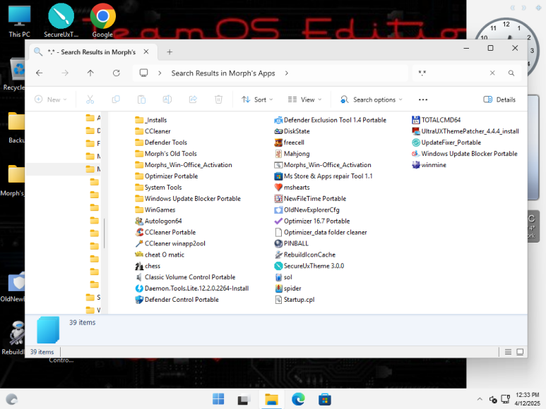Image resolution: width=546 pixels, height=409 pixels.
Task: Select Autologon64 file
Action: tap(159, 221)
